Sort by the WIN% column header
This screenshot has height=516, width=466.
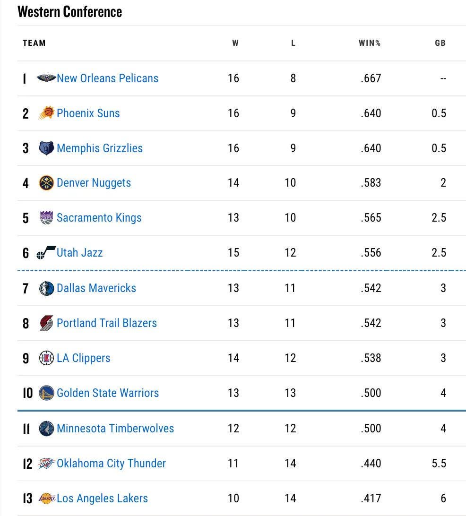pos(370,43)
